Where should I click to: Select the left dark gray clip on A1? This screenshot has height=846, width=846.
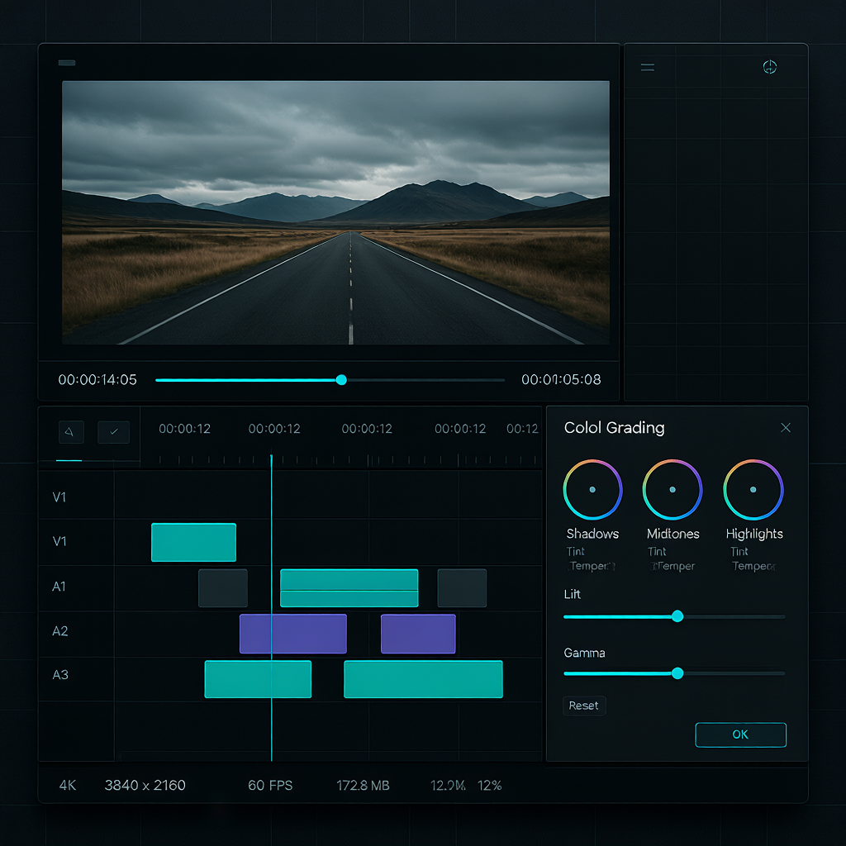(x=223, y=588)
